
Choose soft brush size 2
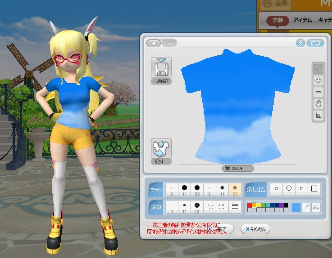pos(209,189)
